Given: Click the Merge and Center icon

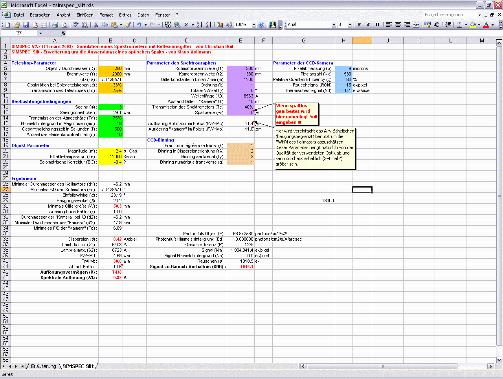Looking at the screenshot, I should tap(416, 25).
